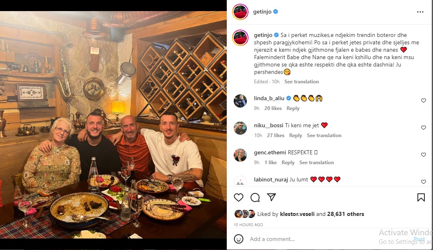
Task: Open linda_b_aliu's profile avatar
Action: [x=240, y=101]
